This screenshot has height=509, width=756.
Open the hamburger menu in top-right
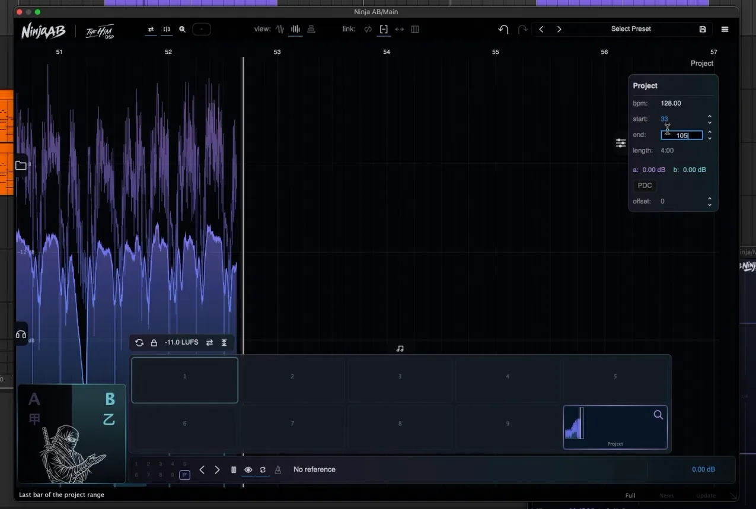pyautogui.click(x=725, y=29)
